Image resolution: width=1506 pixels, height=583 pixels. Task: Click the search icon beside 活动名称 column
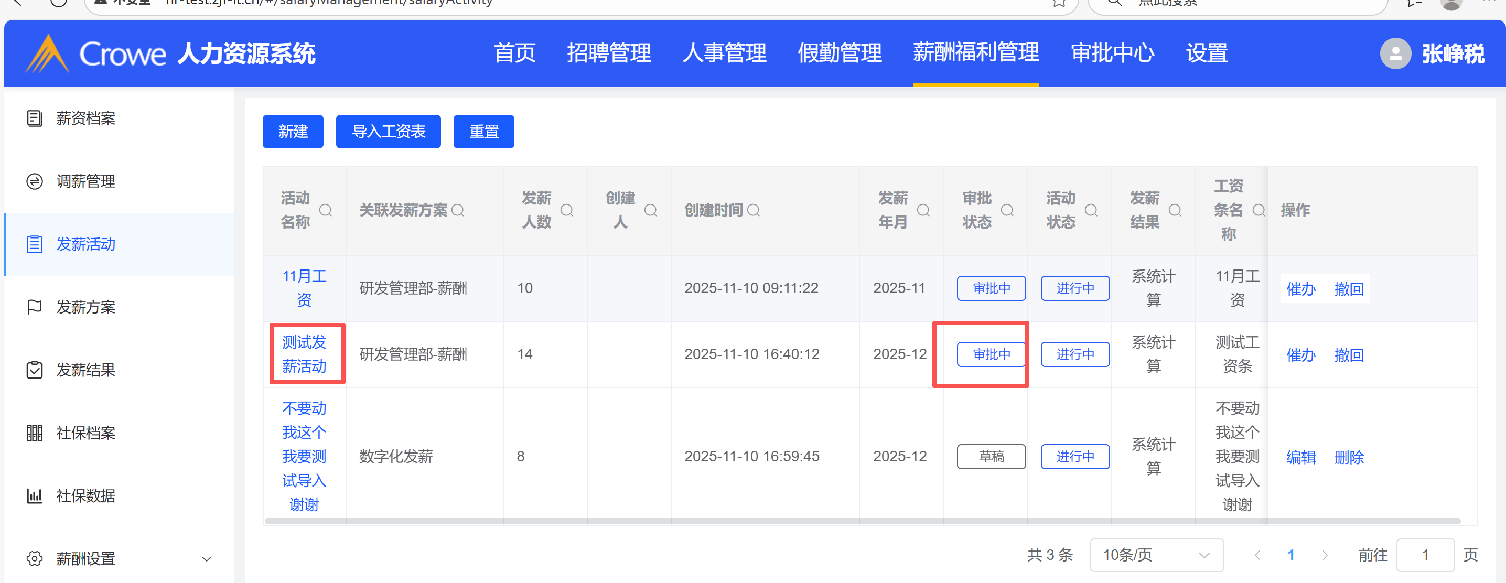tap(326, 211)
